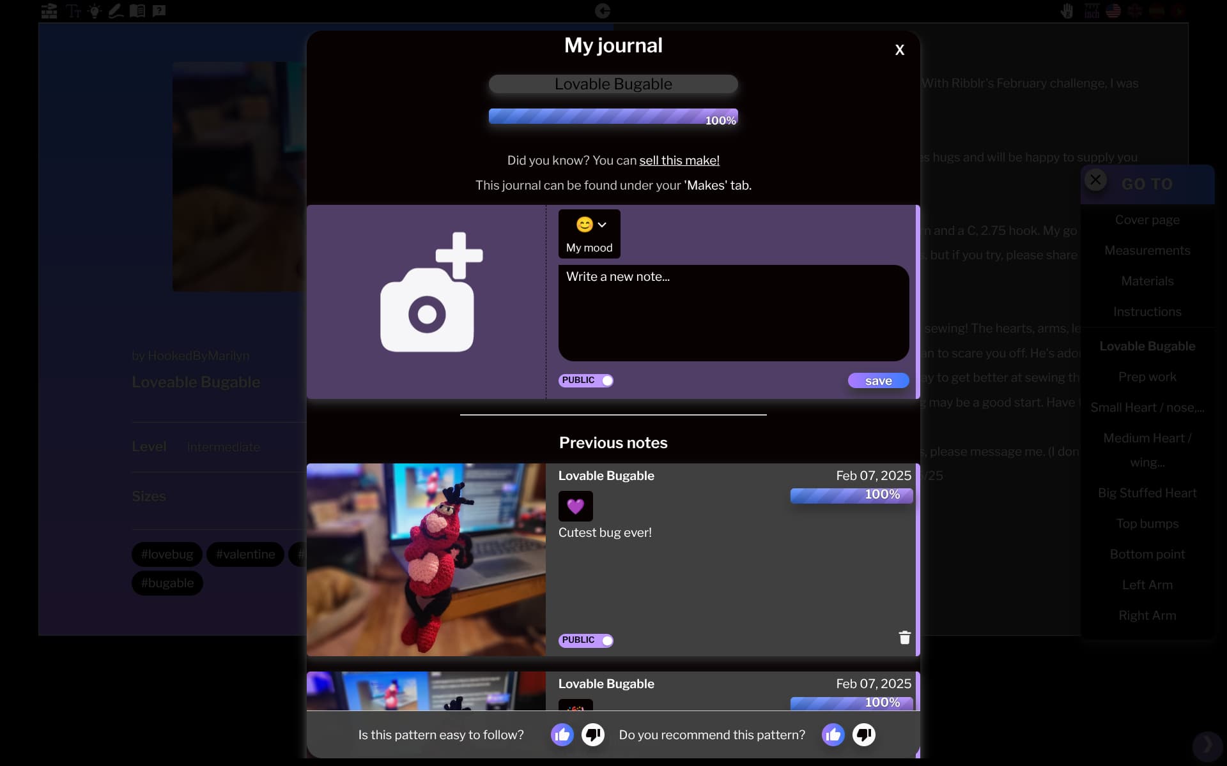Follow the sell this make link
1227x766 pixels.
679,160
